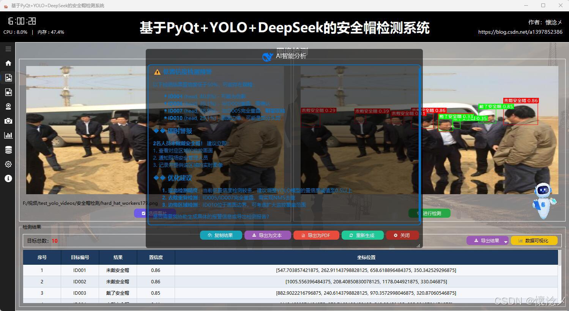Open the settings gear in sidebar
The image size is (569, 311).
pos(8,164)
